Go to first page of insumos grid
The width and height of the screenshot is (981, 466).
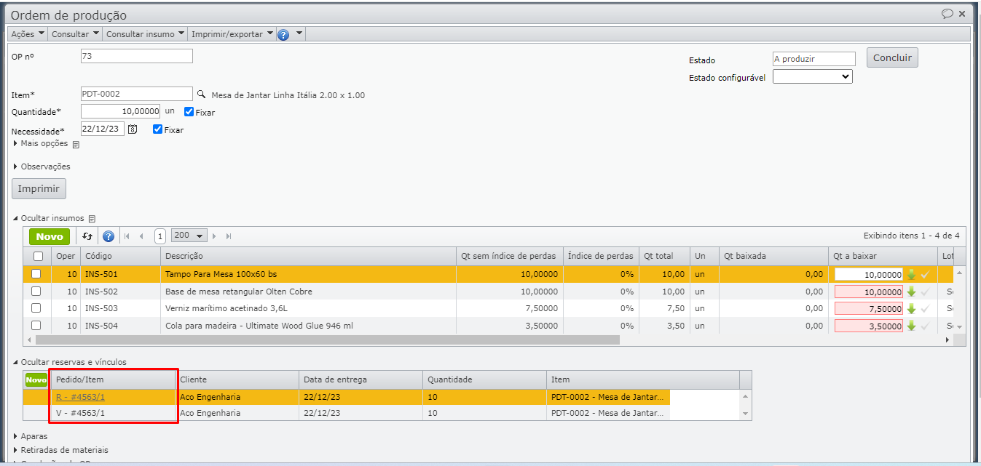click(x=127, y=236)
